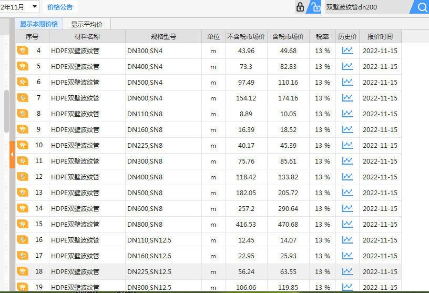
Task: Click search field containing 双壁波纹管dn200
Action: tap(366, 7)
